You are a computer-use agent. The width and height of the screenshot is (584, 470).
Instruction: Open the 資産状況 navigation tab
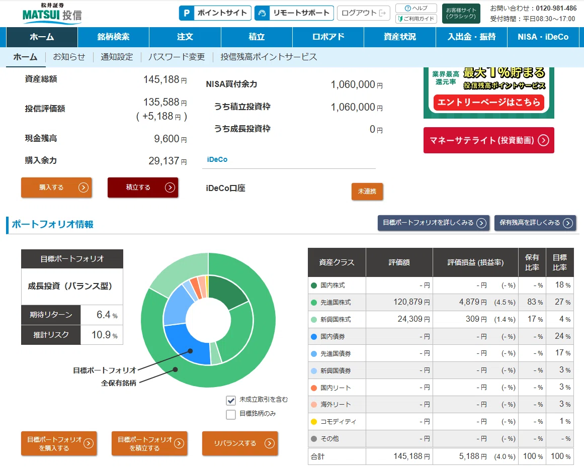(x=399, y=37)
